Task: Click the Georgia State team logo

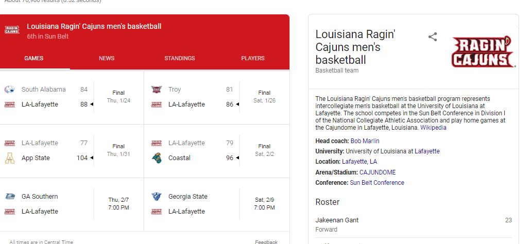Action: (x=156, y=197)
